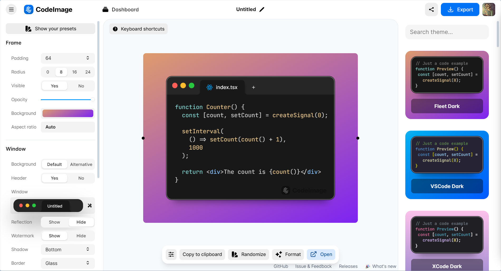Open the Aspect ratio Auto selector
The image size is (501, 271).
pos(68,127)
